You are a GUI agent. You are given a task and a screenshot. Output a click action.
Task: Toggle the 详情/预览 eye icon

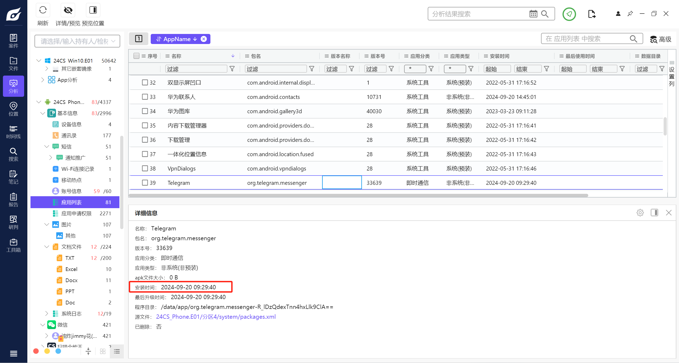pyautogui.click(x=68, y=10)
